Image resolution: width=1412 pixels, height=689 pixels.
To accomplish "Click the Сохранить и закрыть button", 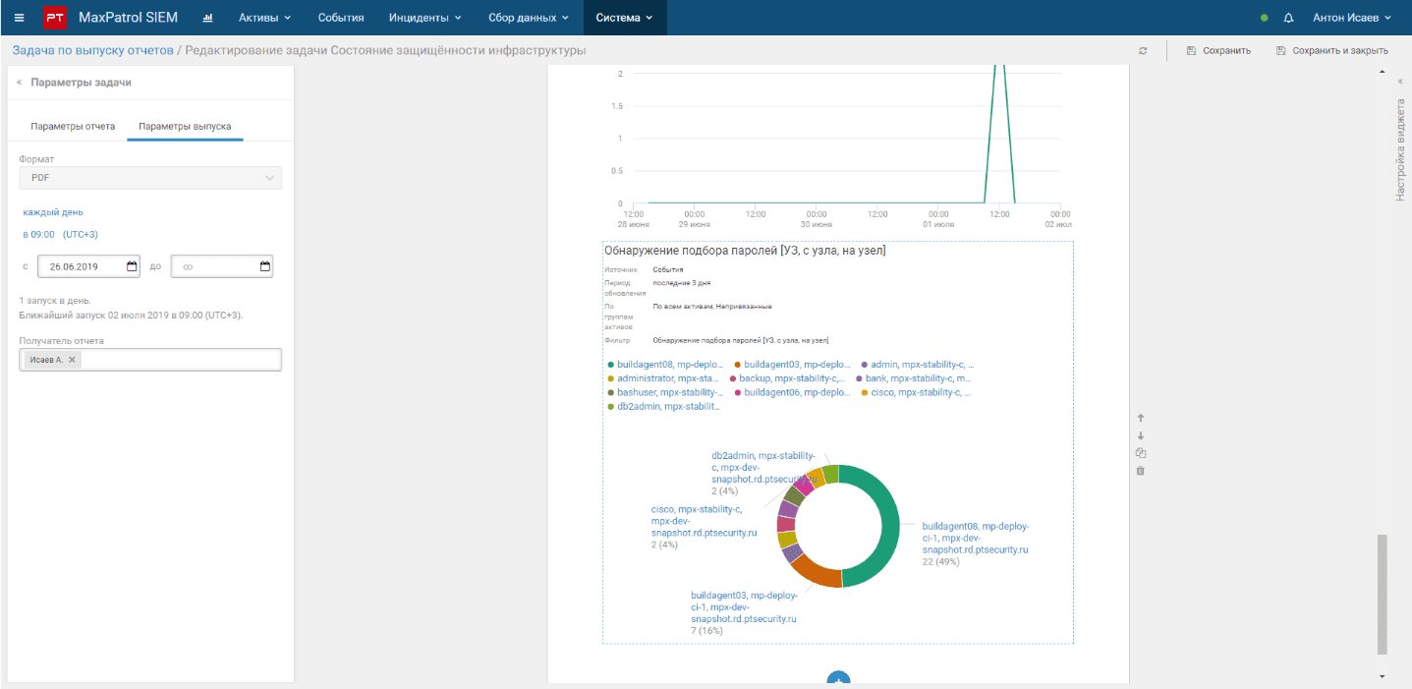I will [1331, 51].
